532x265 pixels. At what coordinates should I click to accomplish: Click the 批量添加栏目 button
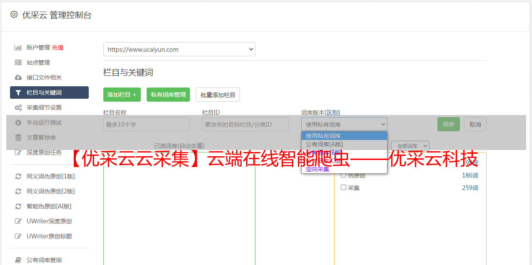click(218, 95)
